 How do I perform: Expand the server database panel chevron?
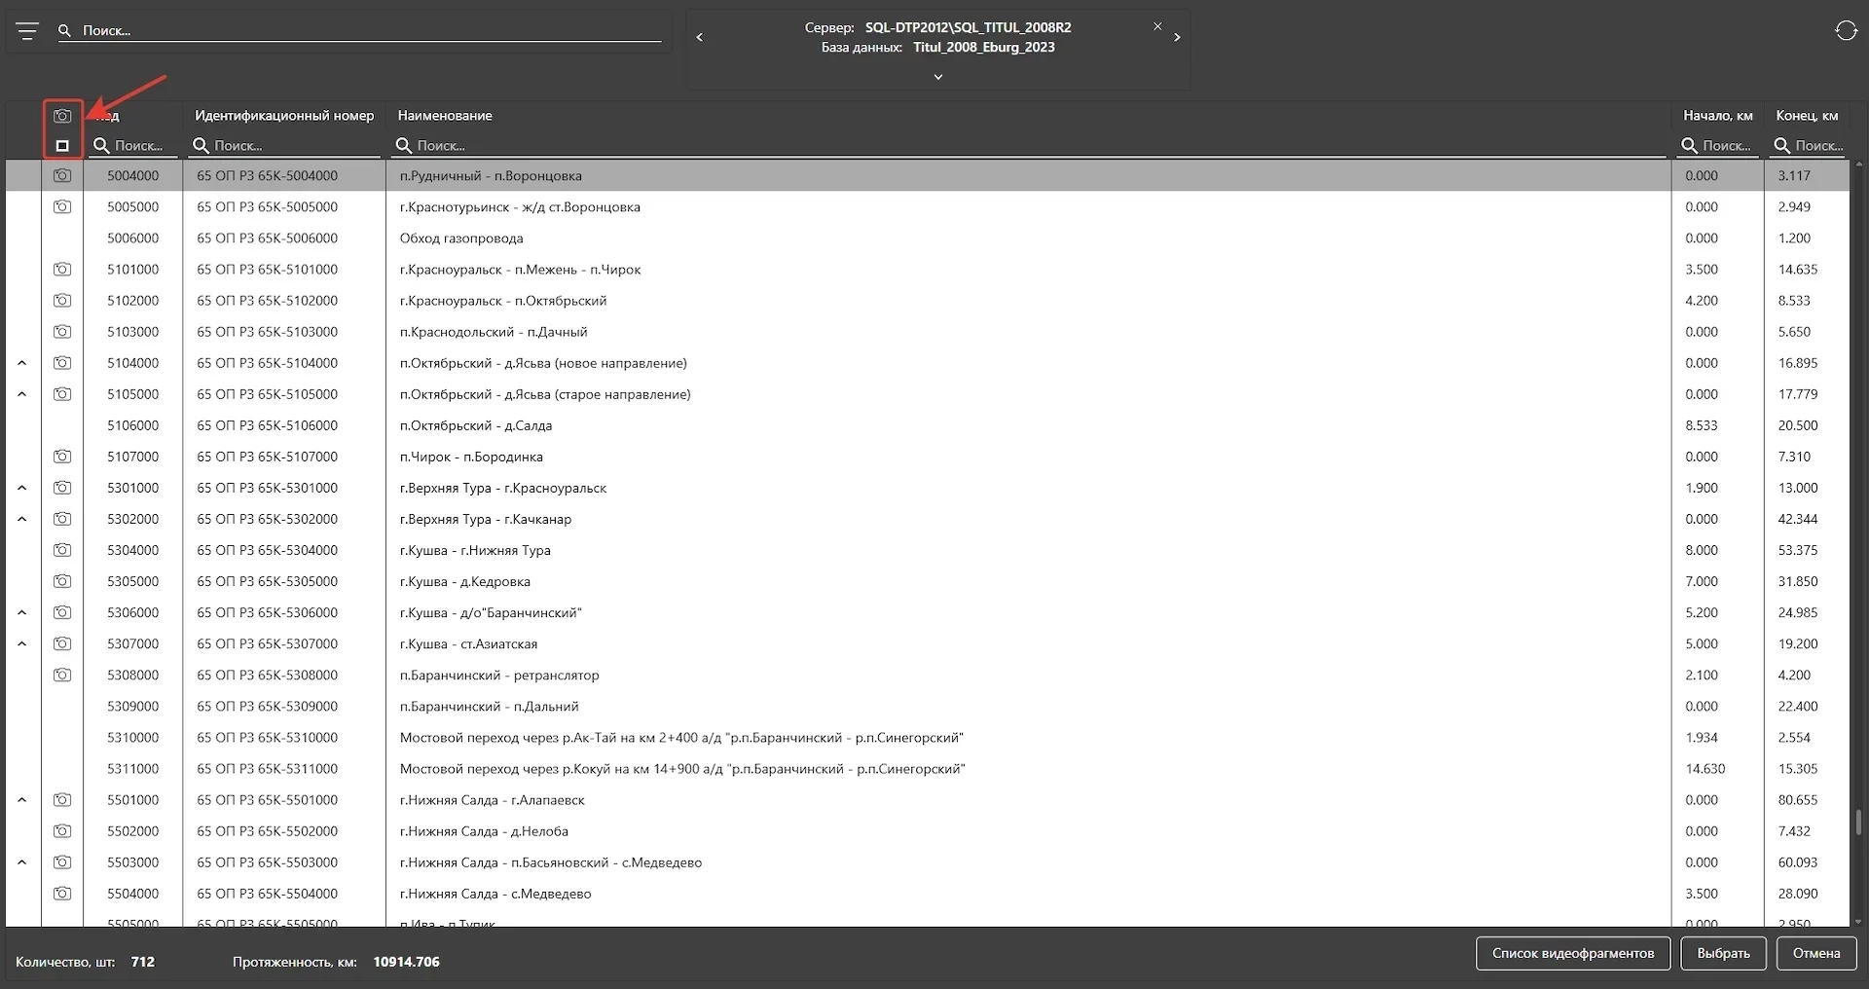pos(938,77)
